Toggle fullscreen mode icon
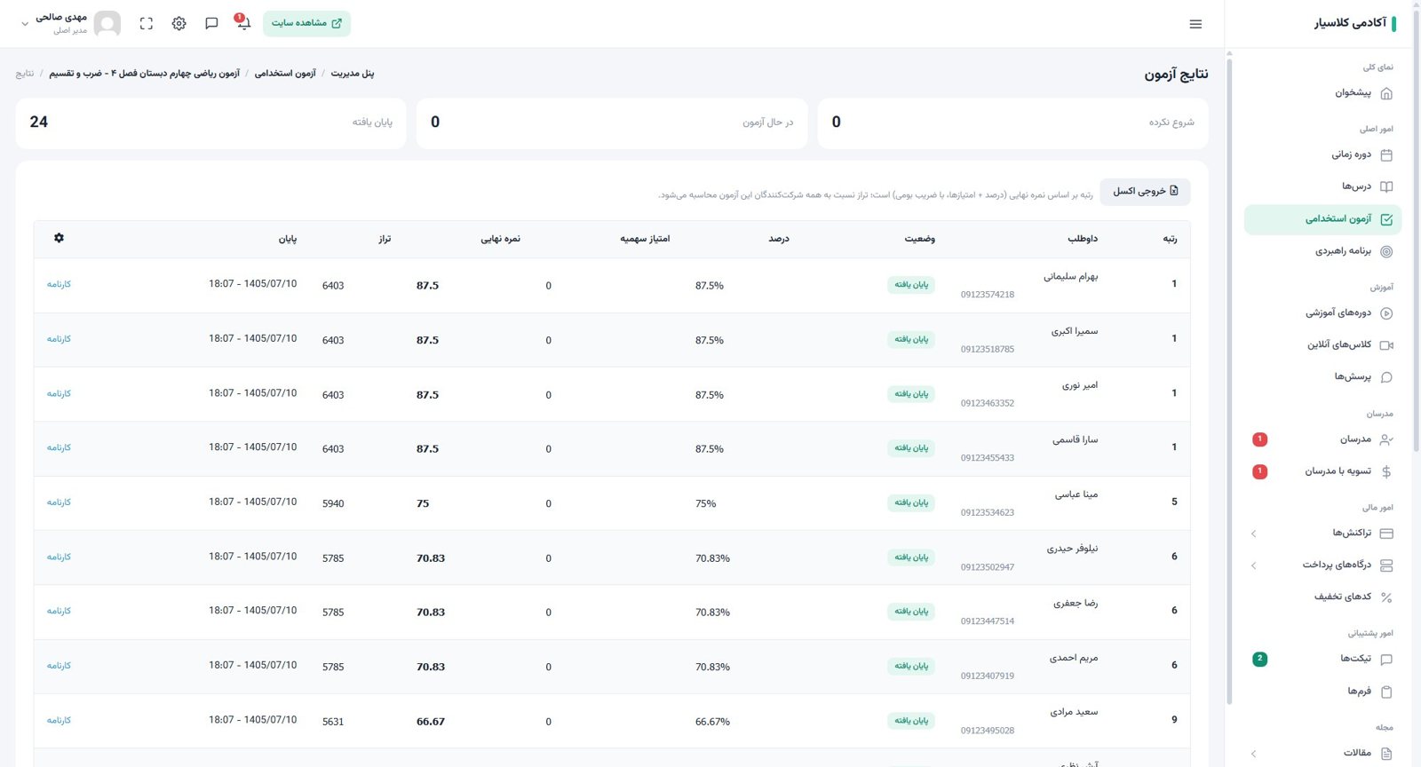This screenshot has height=767, width=1421. coord(147,24)
